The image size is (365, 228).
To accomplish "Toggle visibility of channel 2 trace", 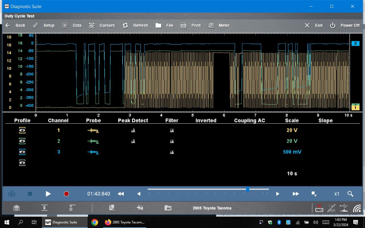I will click(x=22, y=141).
